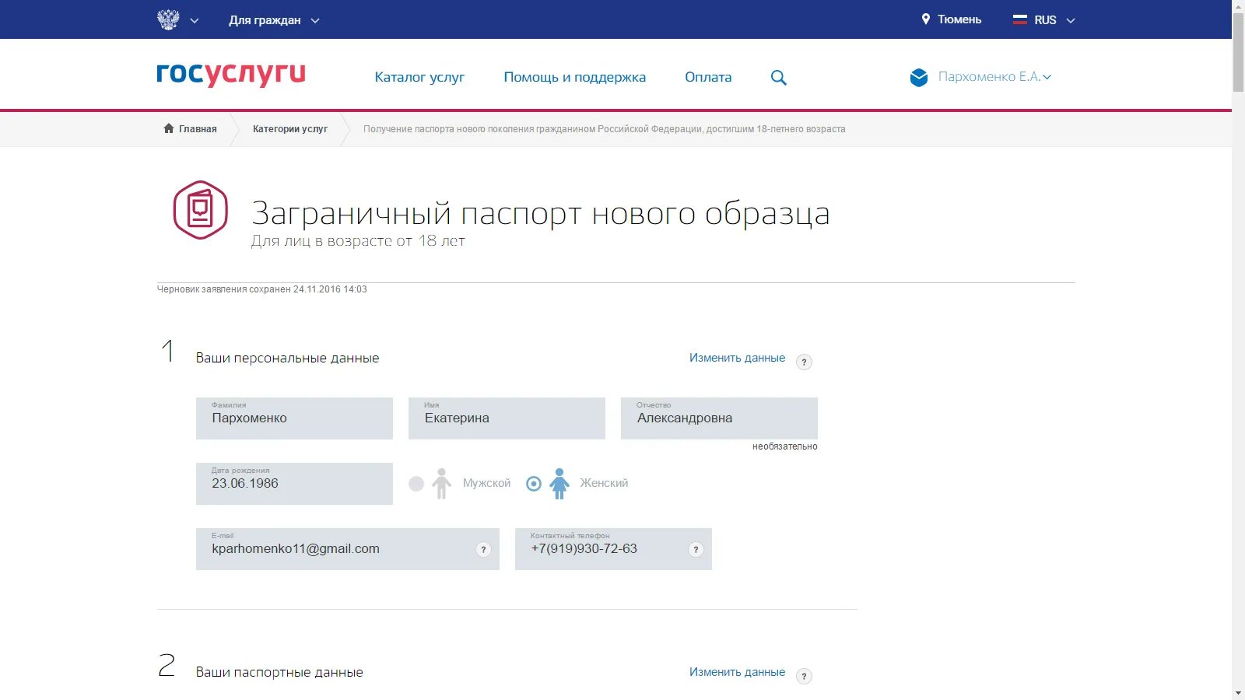
Task: Click the home icon in breadcrumbs
Action: pyautogui.click(x=169, y=128)
